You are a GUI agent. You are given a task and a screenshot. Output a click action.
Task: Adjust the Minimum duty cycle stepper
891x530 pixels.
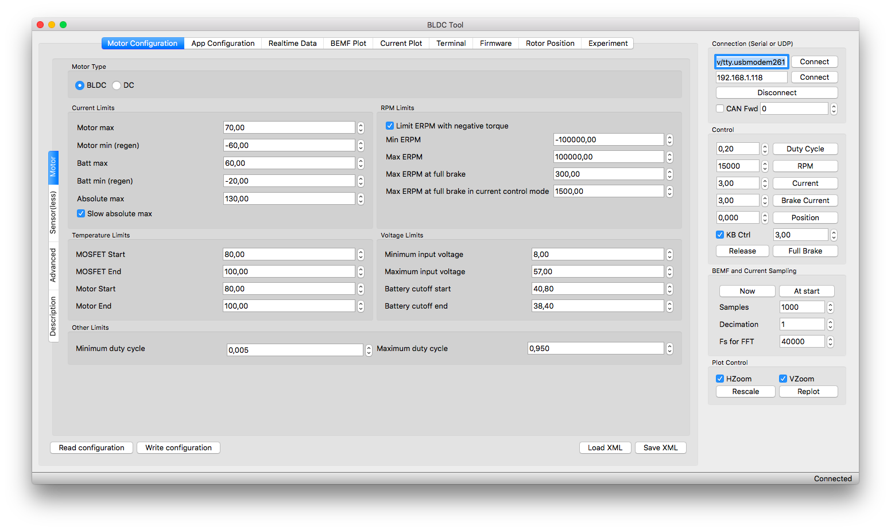pos(369,350)
